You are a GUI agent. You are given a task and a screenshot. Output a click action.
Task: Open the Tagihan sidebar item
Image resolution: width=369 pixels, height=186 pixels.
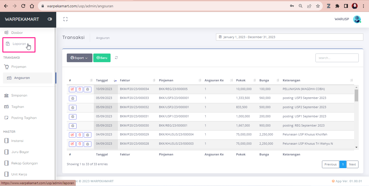click(x=18, y=107)
